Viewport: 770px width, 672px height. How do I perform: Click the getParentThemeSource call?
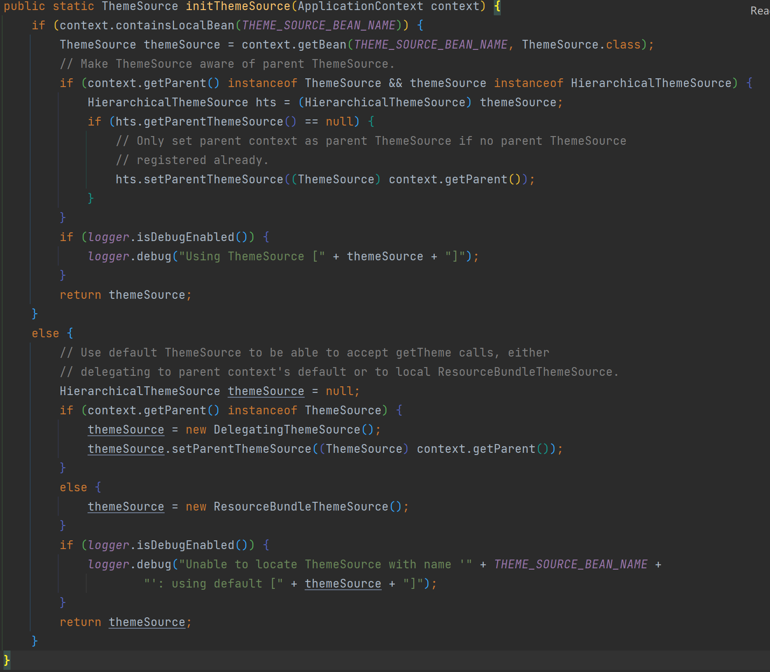point(214,122)
